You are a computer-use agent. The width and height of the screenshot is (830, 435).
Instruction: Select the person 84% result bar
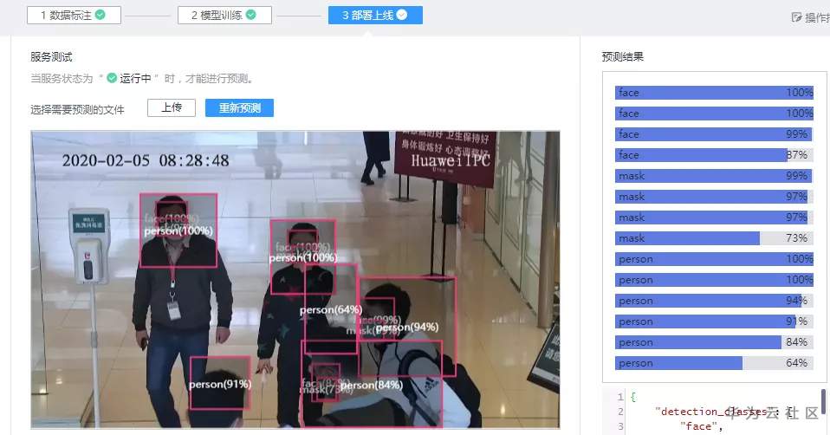714,342
